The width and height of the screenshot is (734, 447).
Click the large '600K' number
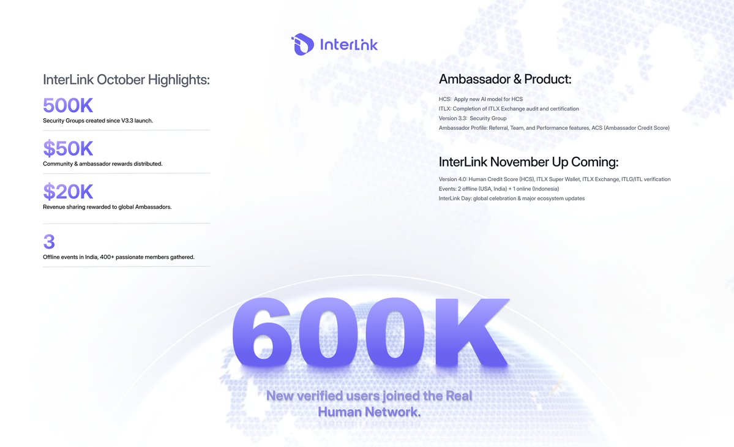point(370,333)
